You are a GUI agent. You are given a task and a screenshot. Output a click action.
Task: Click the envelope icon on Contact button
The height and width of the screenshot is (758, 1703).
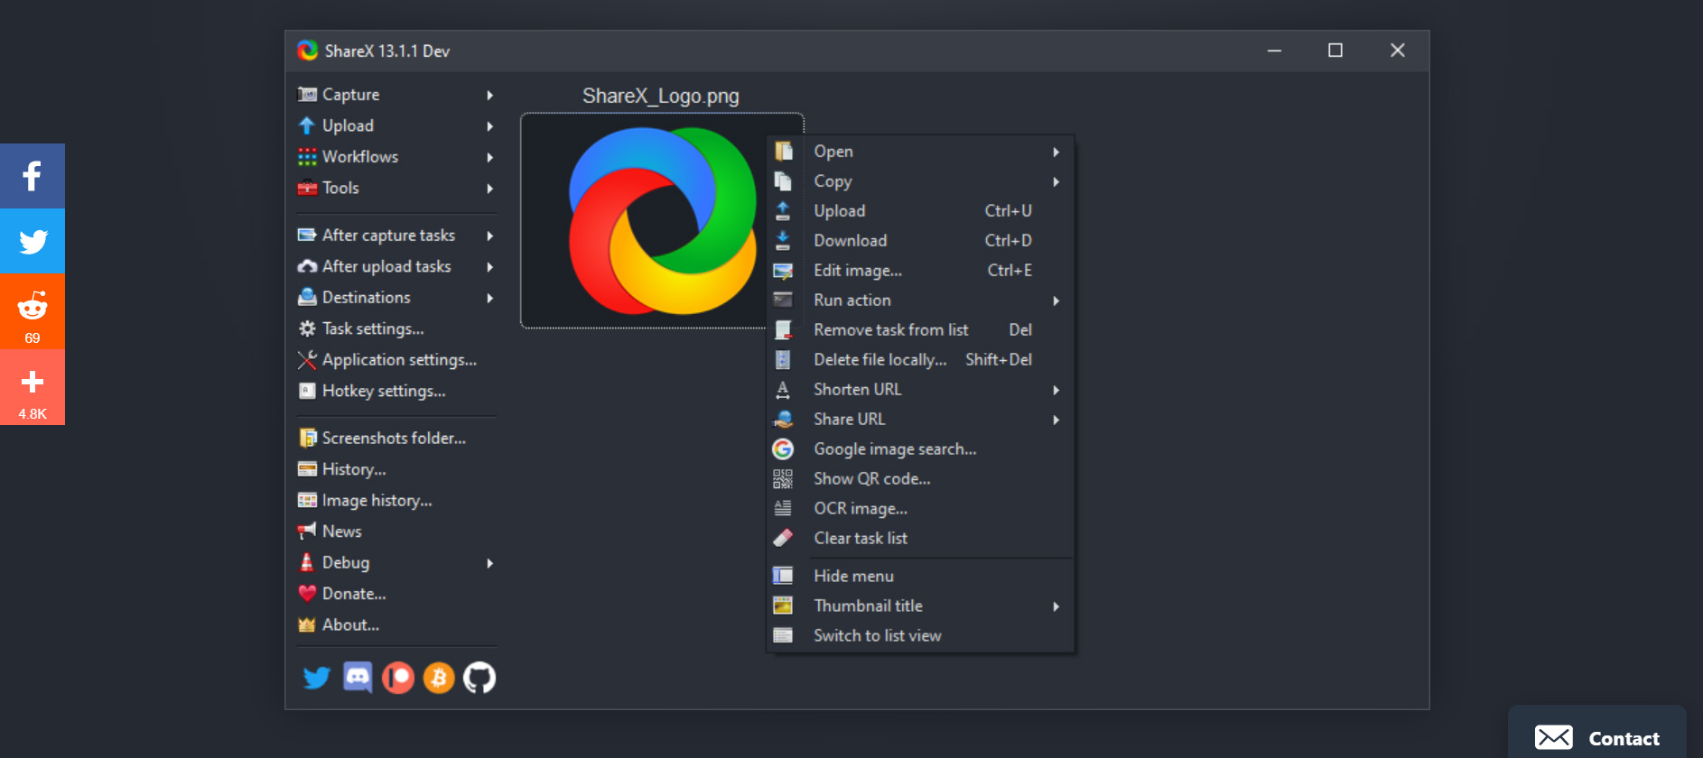(x=1554, y=737)
